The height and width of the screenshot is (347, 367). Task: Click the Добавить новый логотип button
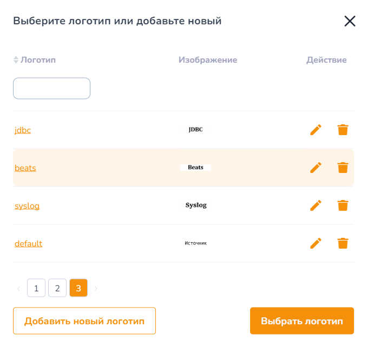click(84, 321)
